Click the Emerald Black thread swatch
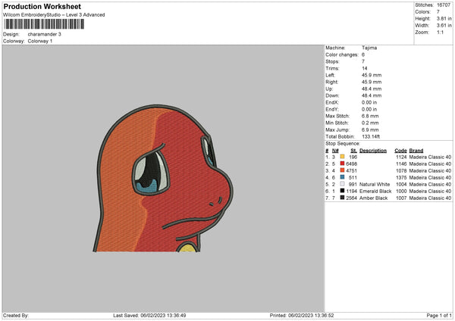 click(341, 191)
